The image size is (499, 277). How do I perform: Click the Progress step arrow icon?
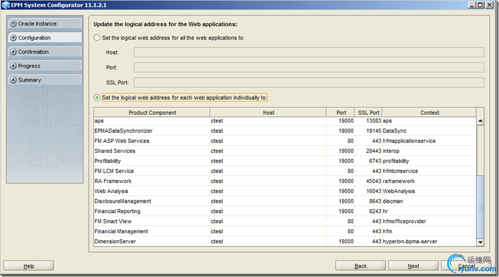[14, 66]
